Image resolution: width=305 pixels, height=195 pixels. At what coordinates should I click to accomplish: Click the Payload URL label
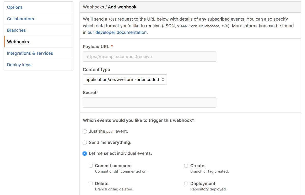(x=96, y=47)
